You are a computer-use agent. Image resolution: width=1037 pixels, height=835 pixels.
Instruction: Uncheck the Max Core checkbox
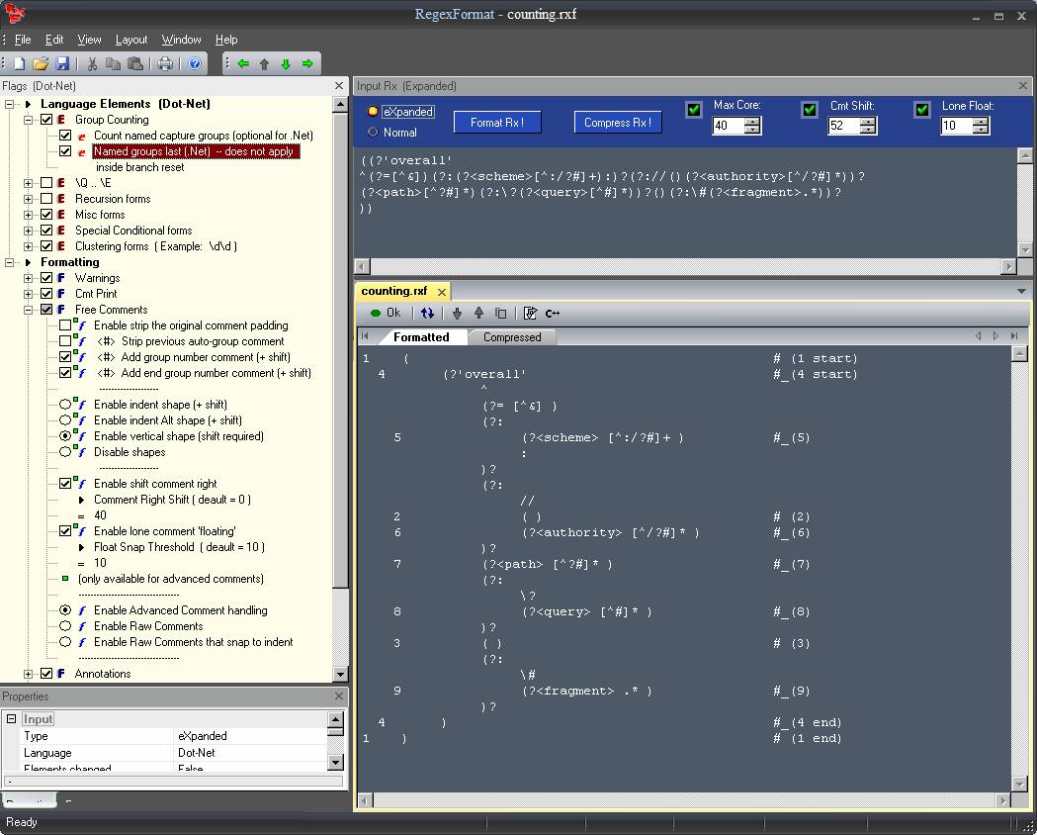click(694, 109)
